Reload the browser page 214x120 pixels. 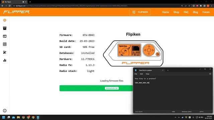10,6
